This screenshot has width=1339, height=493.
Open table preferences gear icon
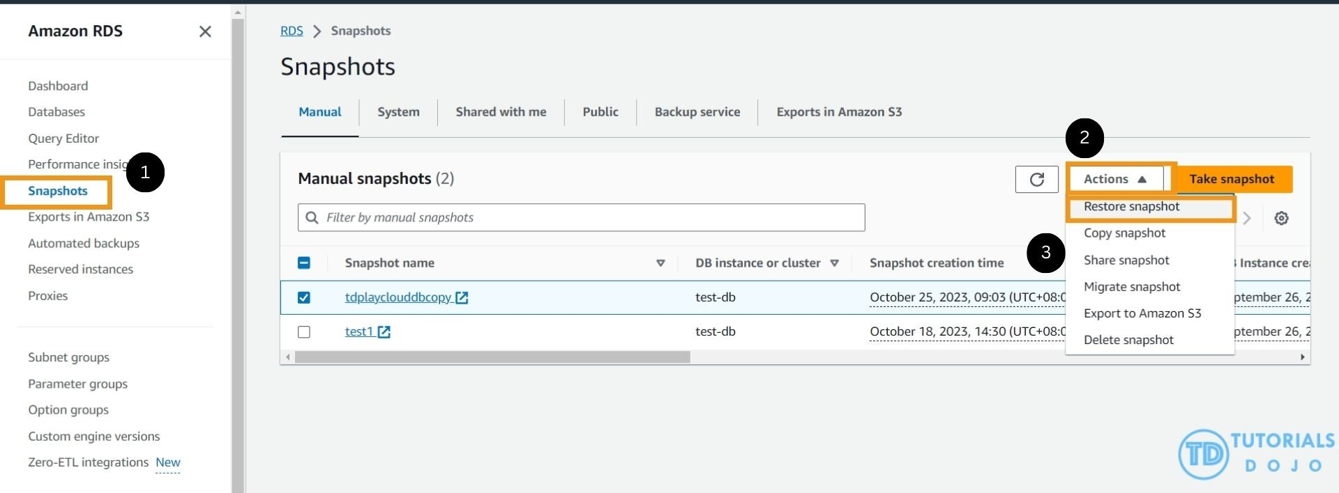(x=1281, y=219)
